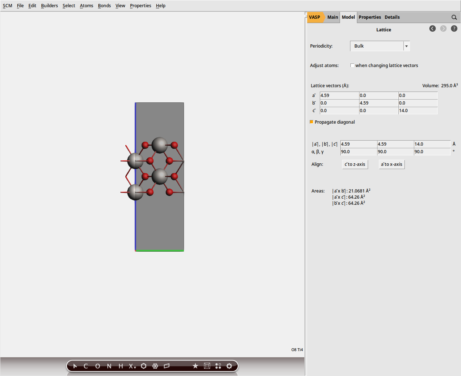Select the carbon atom tool
The height and width of the screenshot is (376, 461).
click(86, 366)
